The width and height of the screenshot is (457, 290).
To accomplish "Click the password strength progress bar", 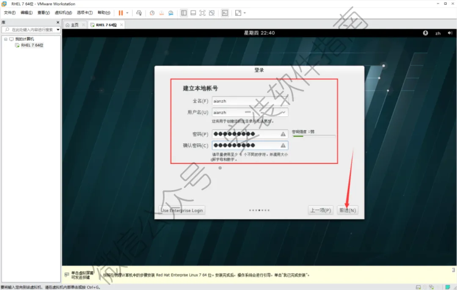I will pos(314,136).
